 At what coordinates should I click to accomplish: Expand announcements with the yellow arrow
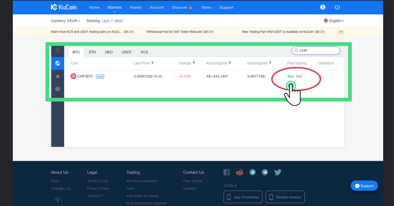[341, 32]
